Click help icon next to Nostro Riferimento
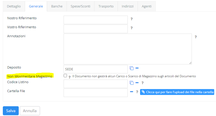 coord(132,19)
